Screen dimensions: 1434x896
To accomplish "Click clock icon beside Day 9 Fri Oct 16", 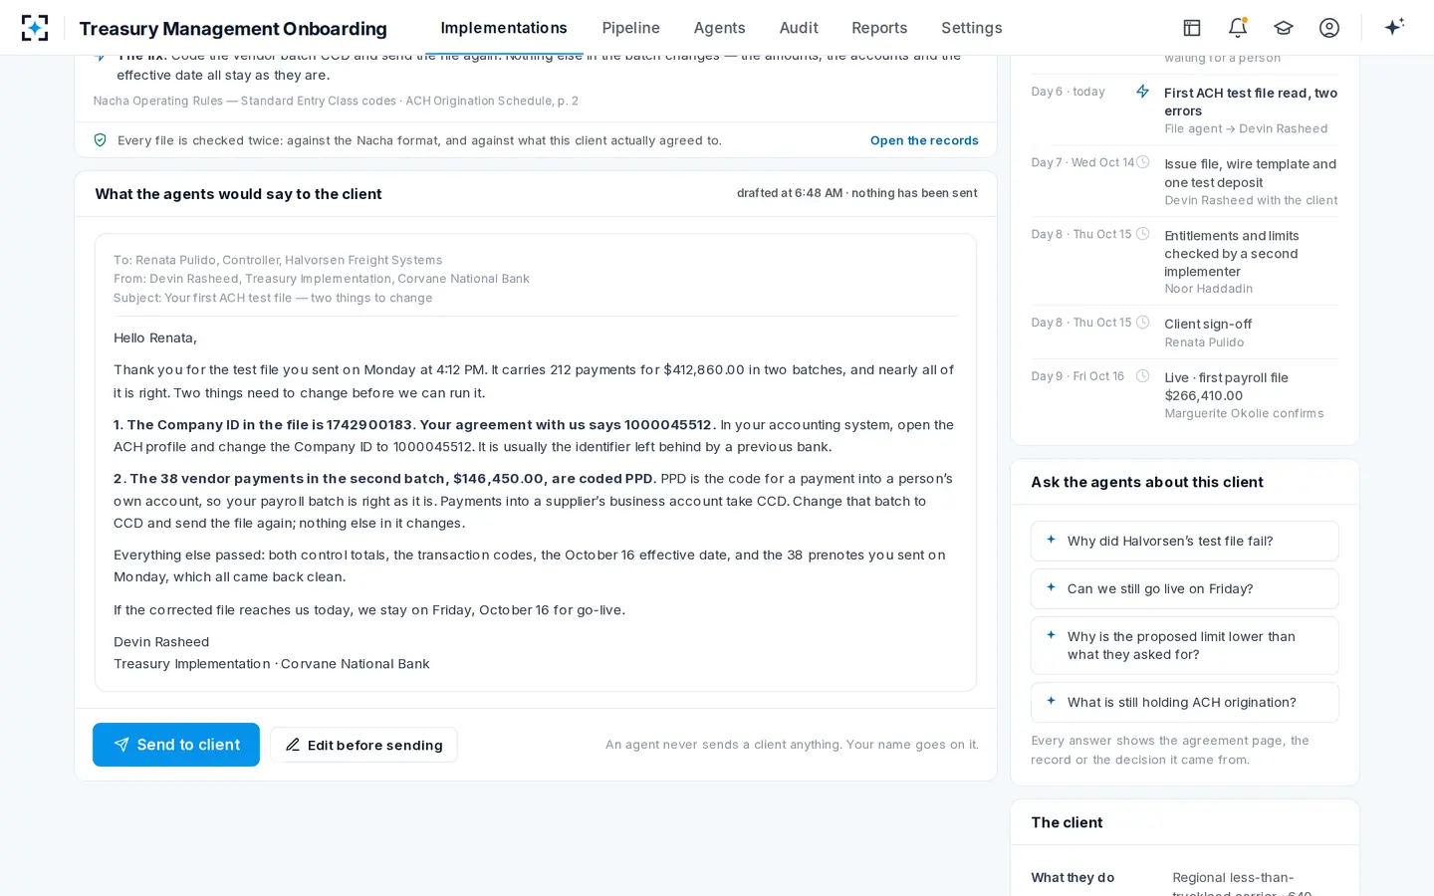I will [x=1143, y=376].
